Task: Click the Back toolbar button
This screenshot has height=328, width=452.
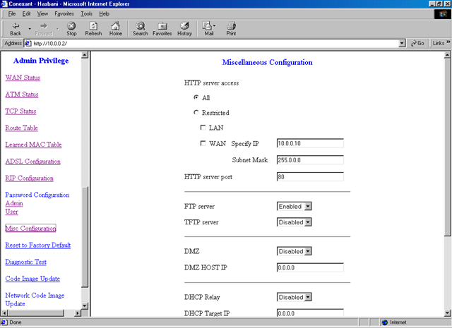Action: click(16, 29)
